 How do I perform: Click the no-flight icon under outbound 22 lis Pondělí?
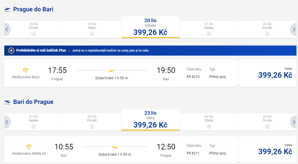pyautogui.click(x=267, y=34)
